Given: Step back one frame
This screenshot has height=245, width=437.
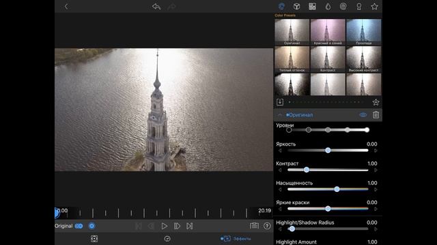Looking at the screenshot, I should point(151,226).
